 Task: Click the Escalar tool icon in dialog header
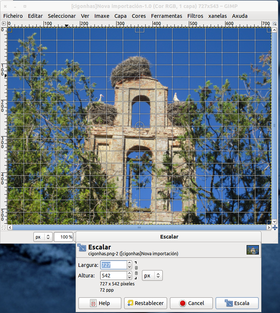pyautogui.click(x=82, y=248)
